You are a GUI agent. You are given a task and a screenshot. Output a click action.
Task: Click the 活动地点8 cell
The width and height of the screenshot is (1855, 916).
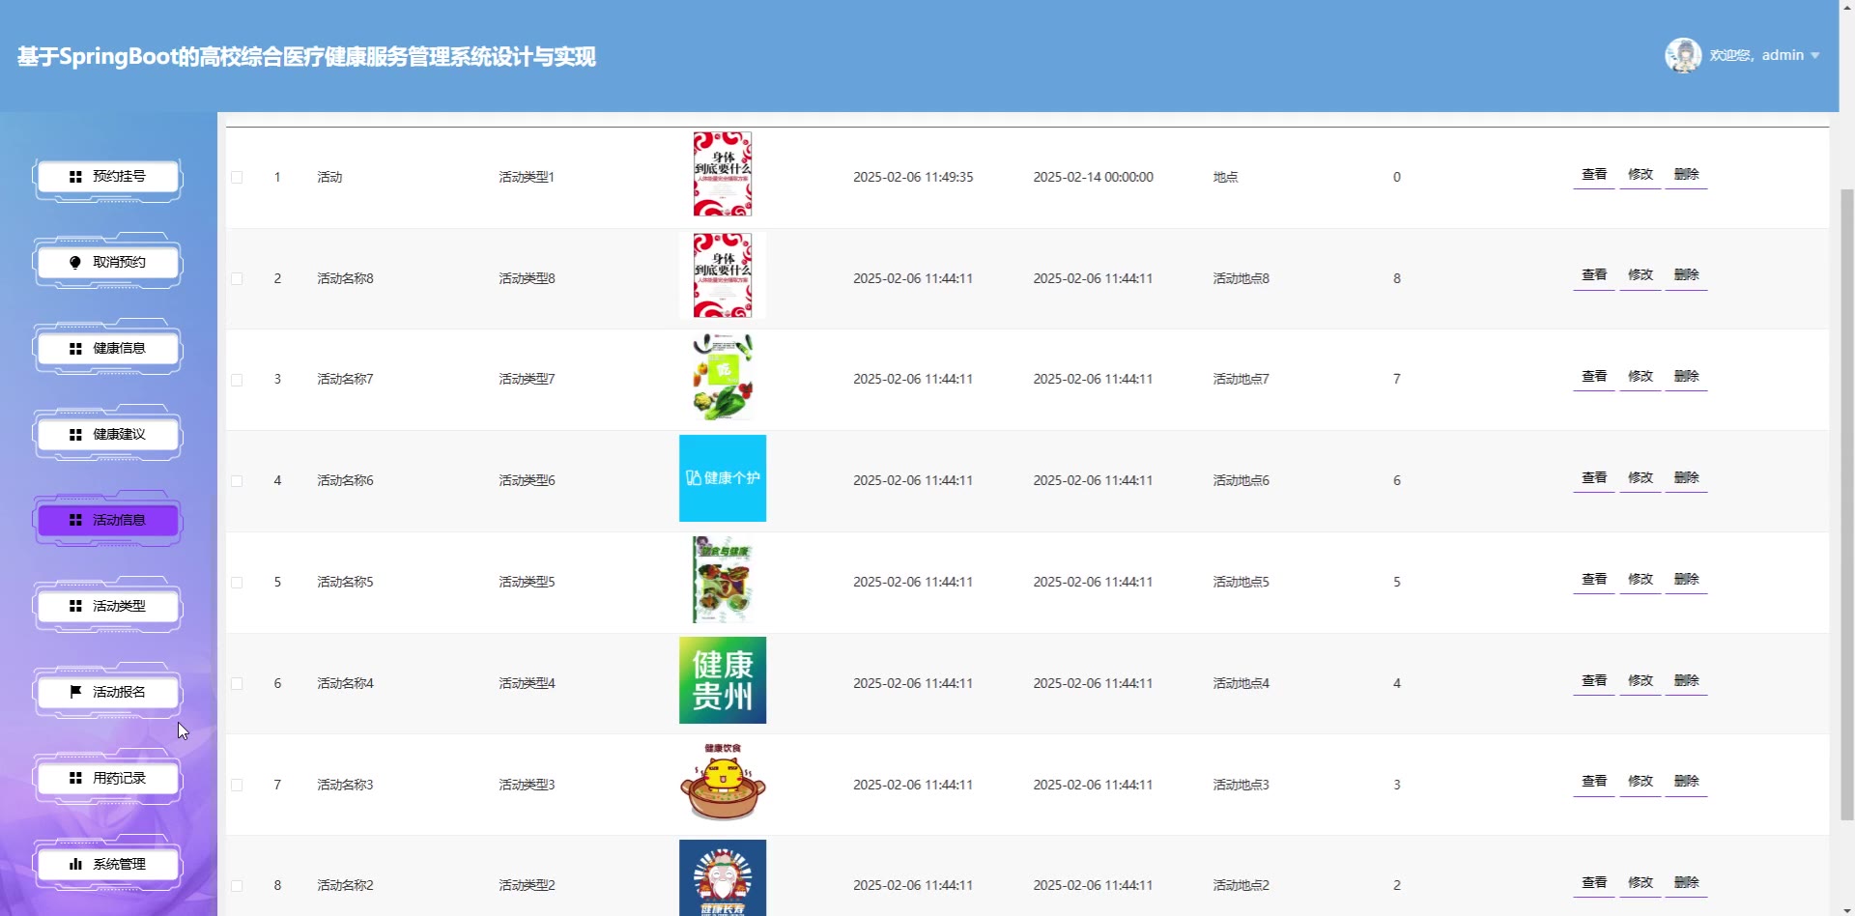pos(1241,279)
